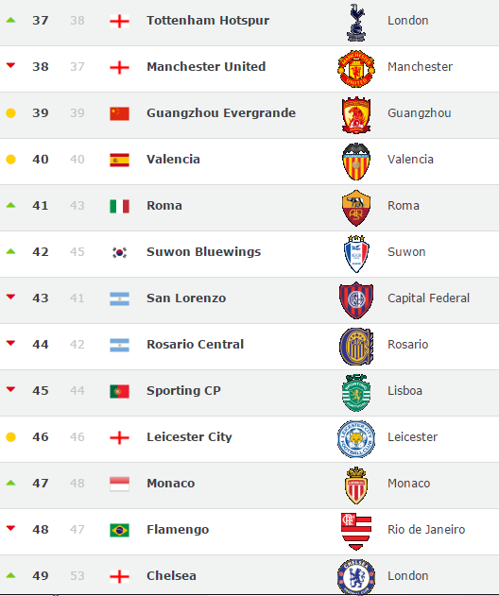The image size is (499, 596).
Task: Click the green up arrow beside rank 41
Action: (x=11, y=205)
